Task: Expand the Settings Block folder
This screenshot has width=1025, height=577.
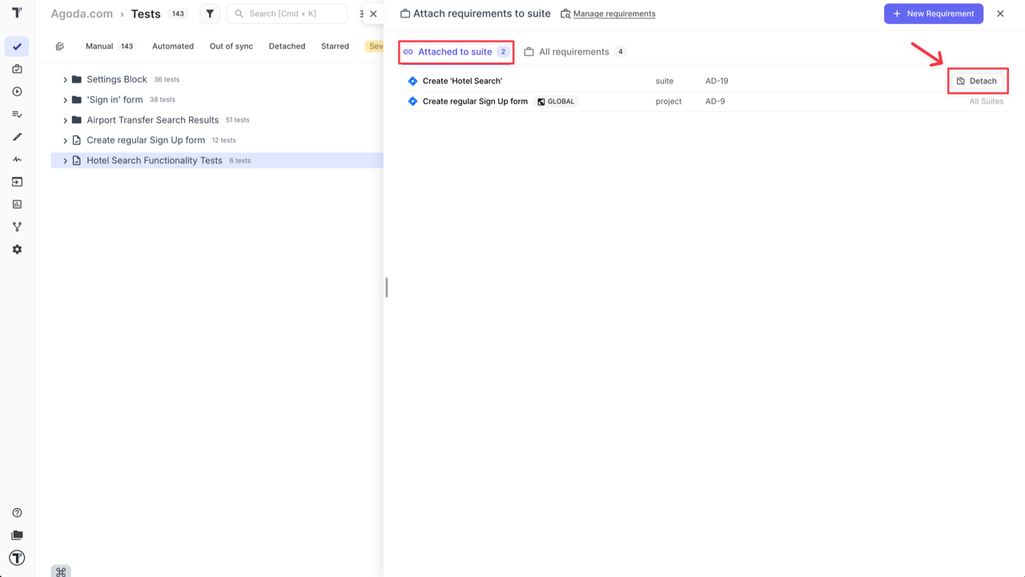Action: pyautogui.click(x=66, y=80)
